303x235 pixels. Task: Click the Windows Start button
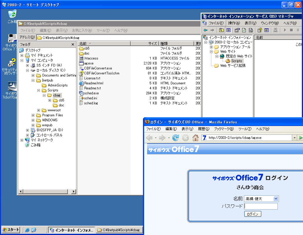[11, 230]
